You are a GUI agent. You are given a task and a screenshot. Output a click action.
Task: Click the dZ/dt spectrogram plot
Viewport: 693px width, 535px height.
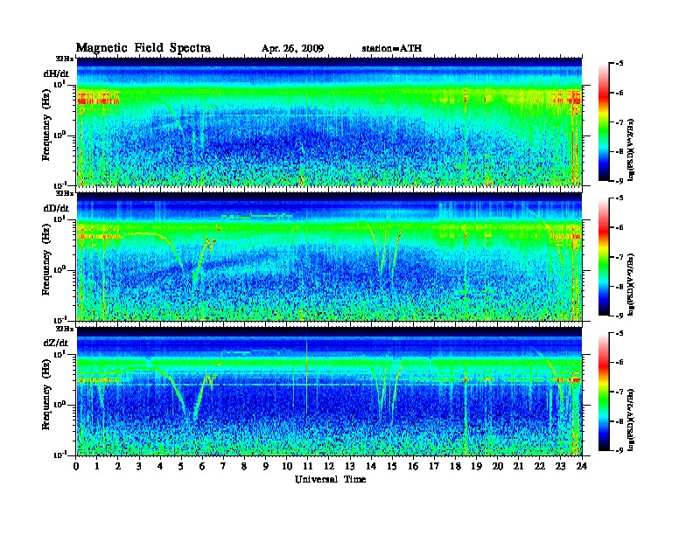pos(329,391)
